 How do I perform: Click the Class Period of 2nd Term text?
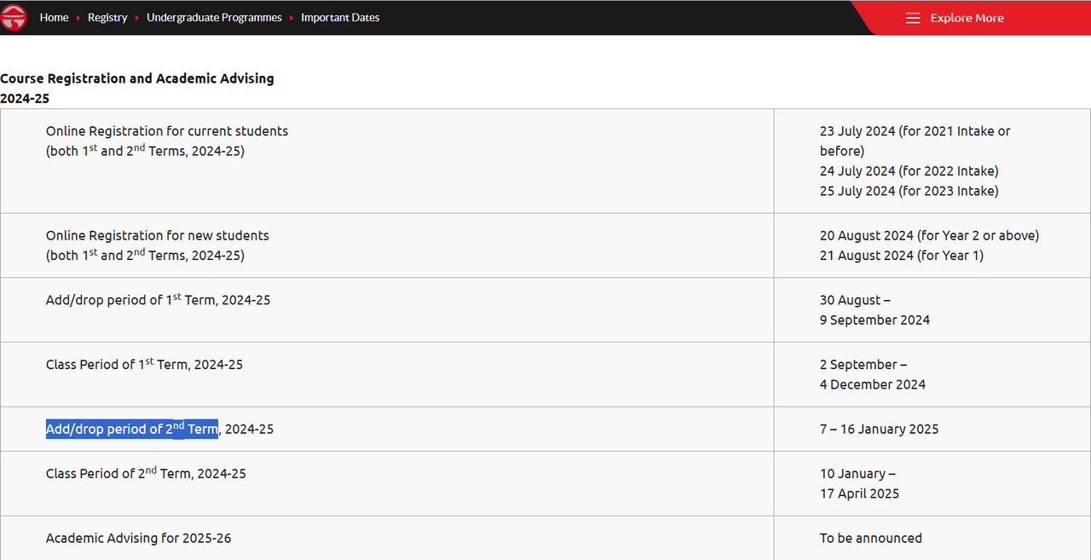point(146,473)
